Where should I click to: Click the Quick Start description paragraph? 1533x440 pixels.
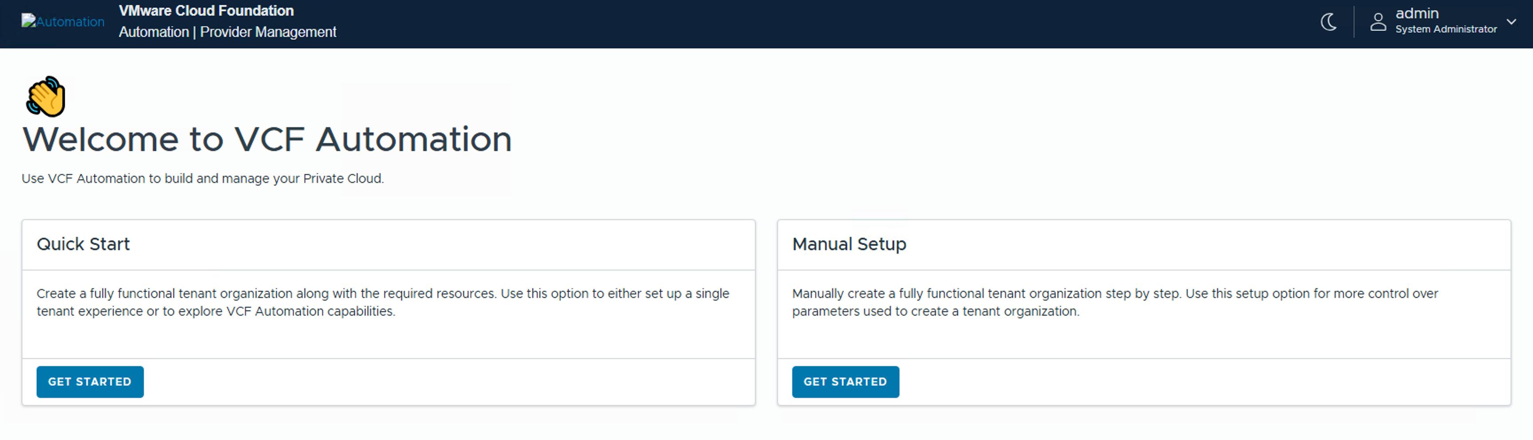coord(382,302)
